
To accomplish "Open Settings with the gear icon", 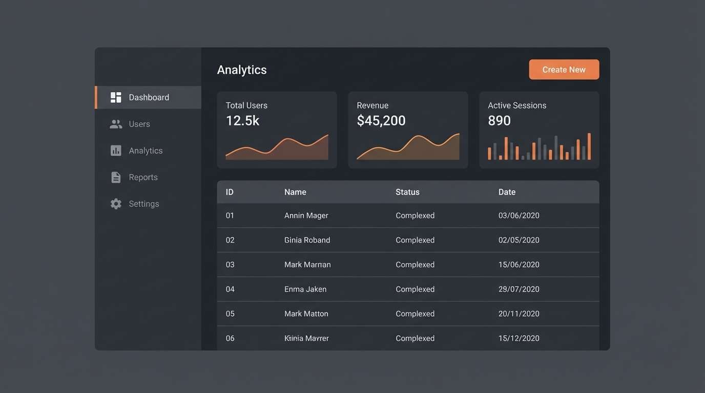I will 116,203.
